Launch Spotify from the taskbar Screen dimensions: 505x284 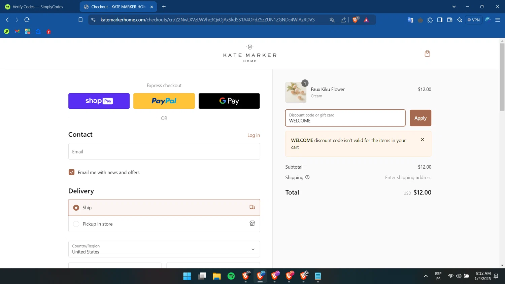tap(231, 276)
